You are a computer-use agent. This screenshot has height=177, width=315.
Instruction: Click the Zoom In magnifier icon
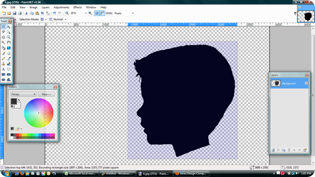click(x=90, y=13)
